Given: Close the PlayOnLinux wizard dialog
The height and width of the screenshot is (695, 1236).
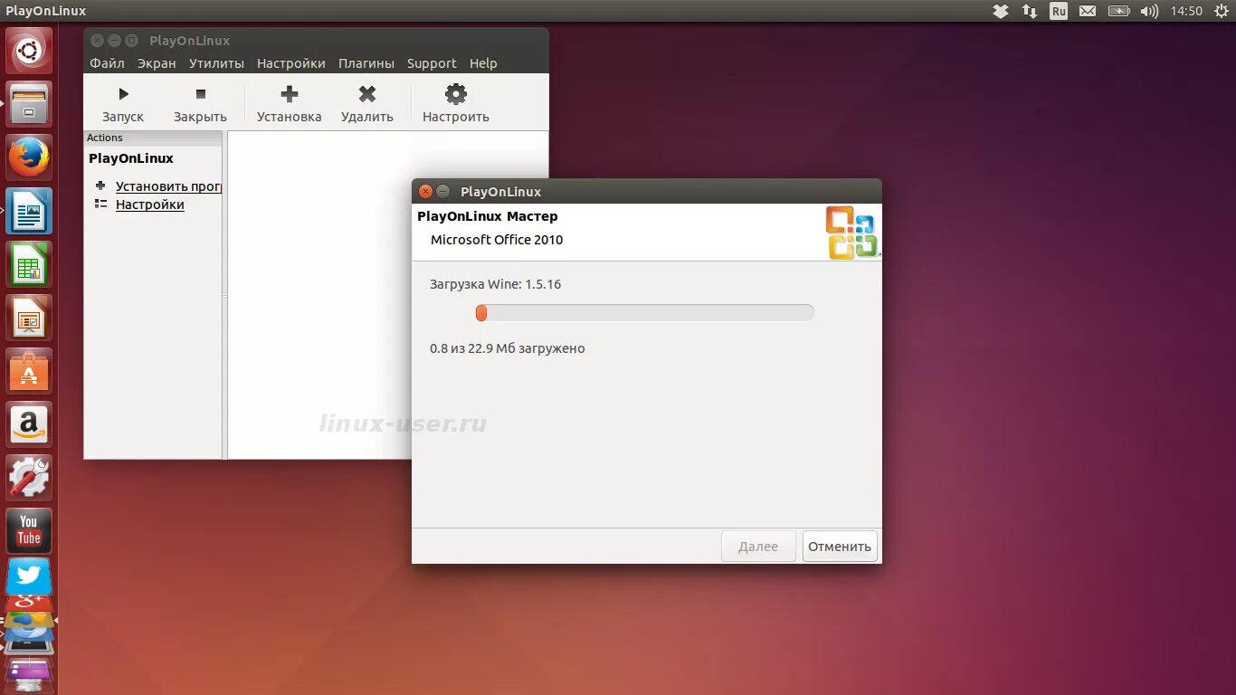Looking at the screenshot, I should tap(425, 191).
